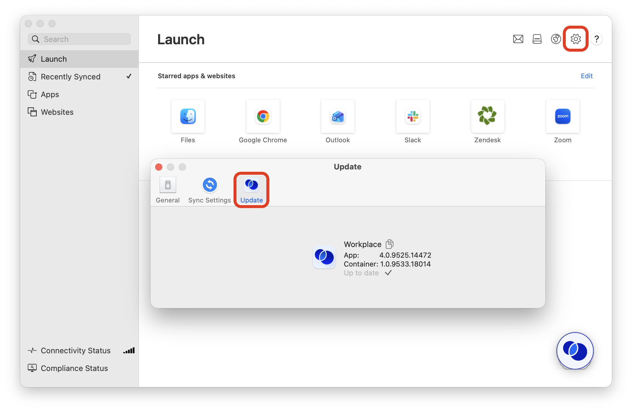Click the question mark help button
The height and width of the screenshot is (412, 632).
click(x=597, y=39)
